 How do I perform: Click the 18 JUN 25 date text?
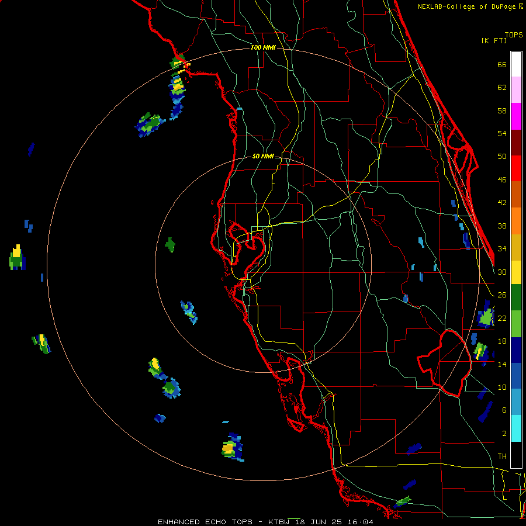tap(319, 522)
